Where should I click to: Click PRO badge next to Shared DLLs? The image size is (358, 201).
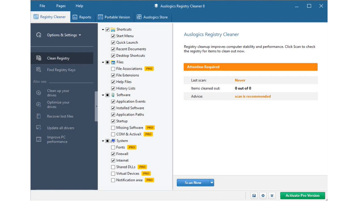(x=142, y=167)
